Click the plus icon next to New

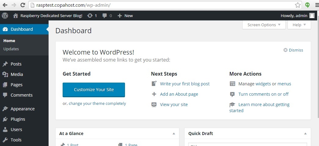pos(120,16)
